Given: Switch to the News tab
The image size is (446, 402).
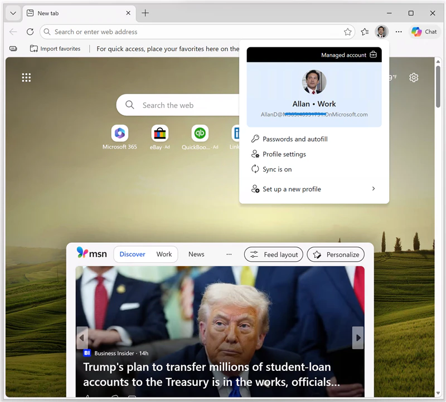Looking at the screenshot, I should click(196, 254).
